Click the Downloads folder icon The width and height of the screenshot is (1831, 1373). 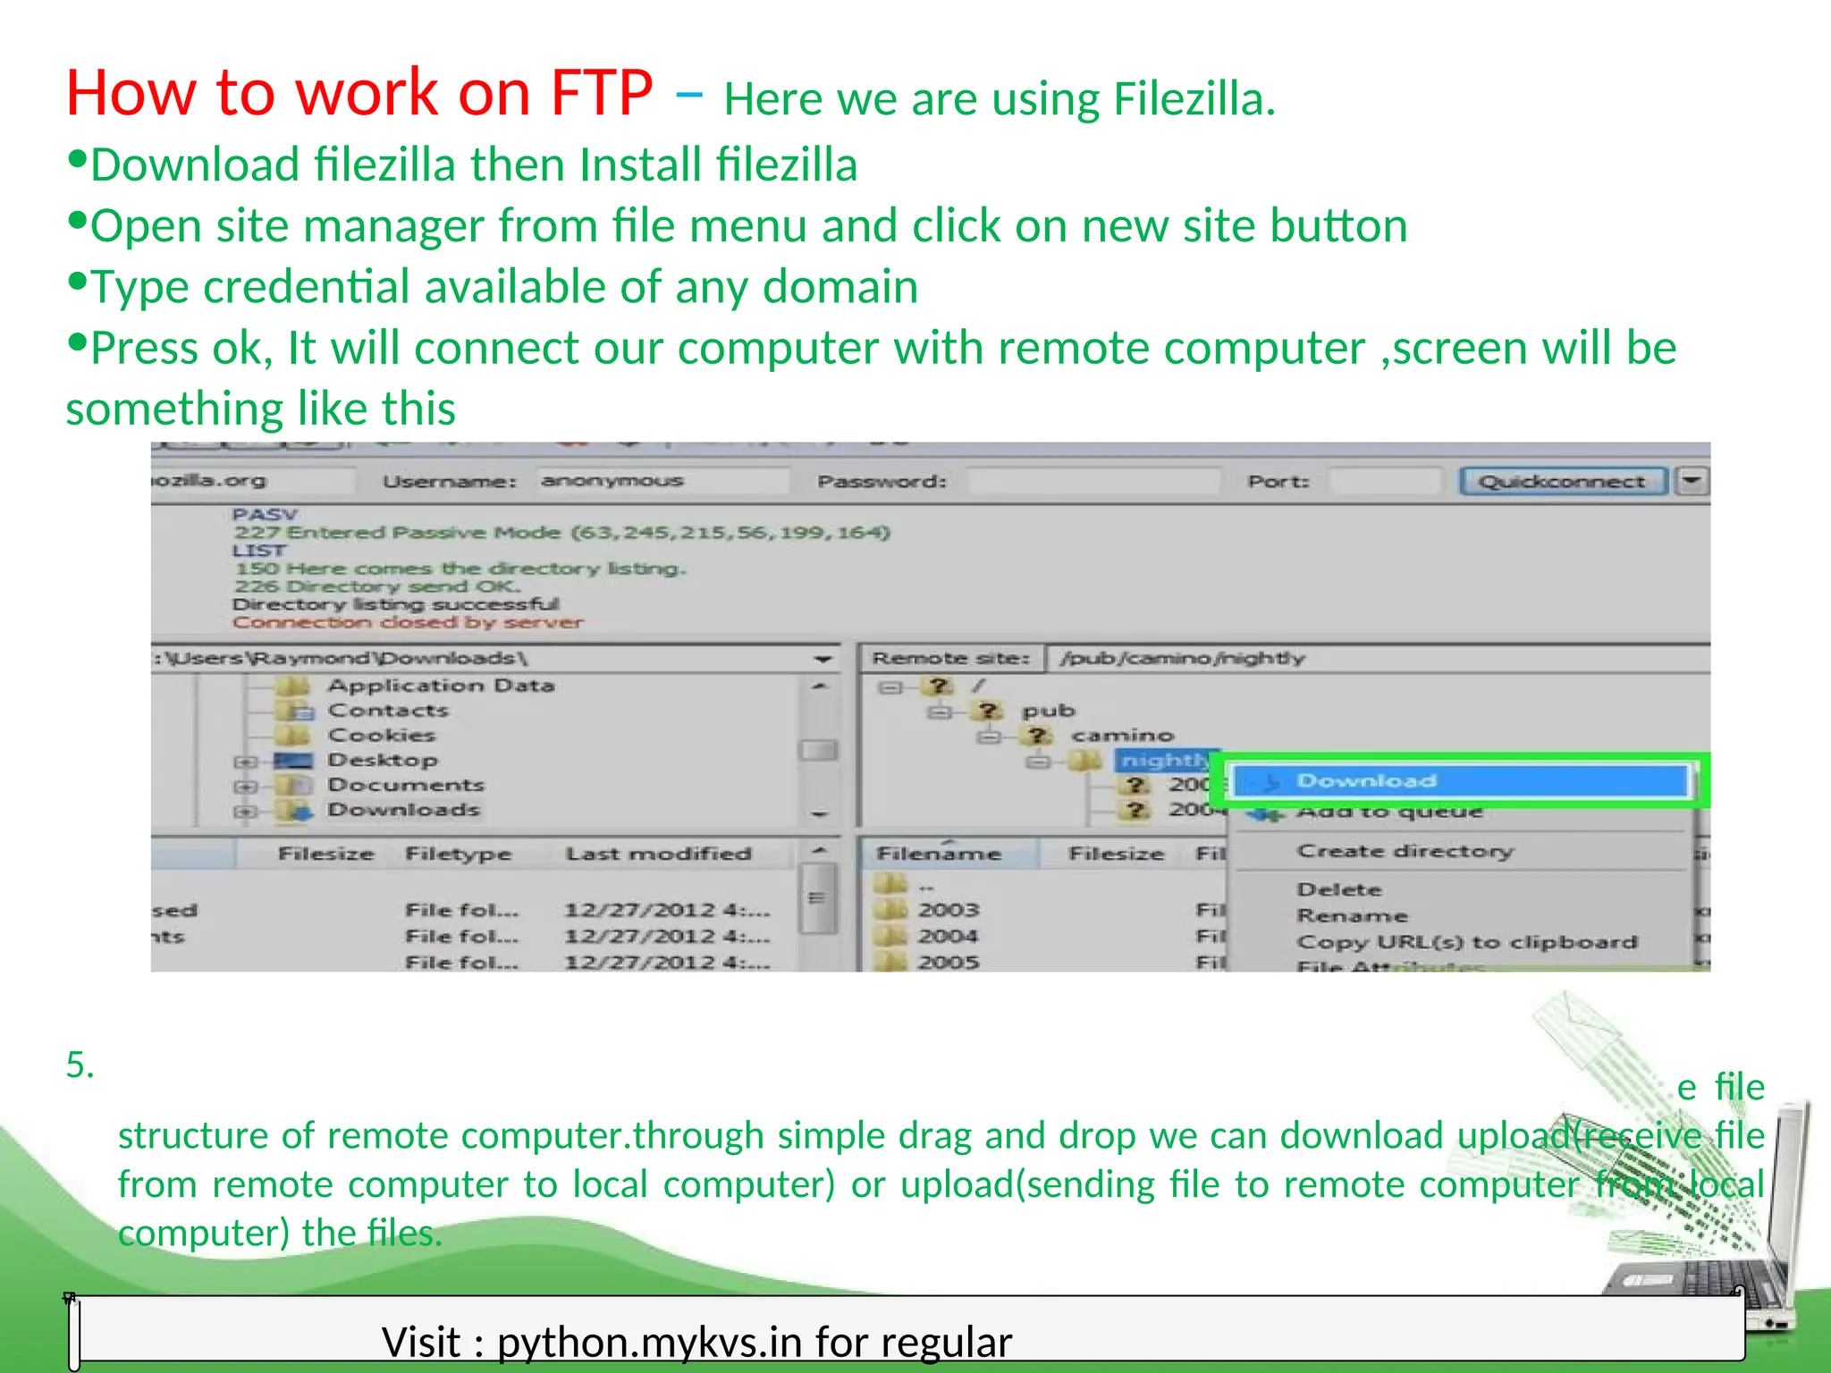pyautogui.click(x=293, y=811)
